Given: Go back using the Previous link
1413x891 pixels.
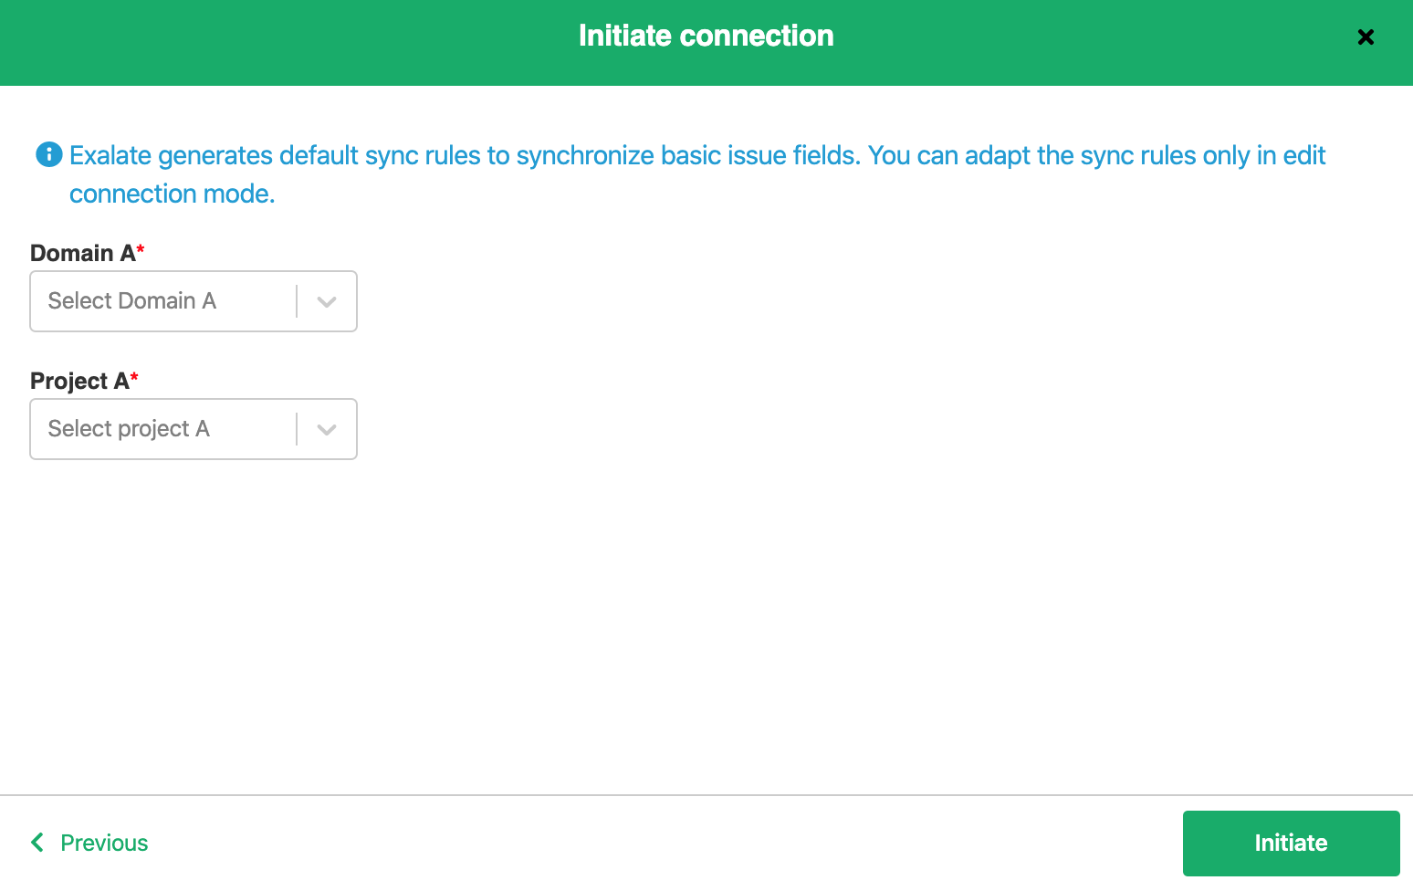Looking at the screenshot, I should pos(104,843).
